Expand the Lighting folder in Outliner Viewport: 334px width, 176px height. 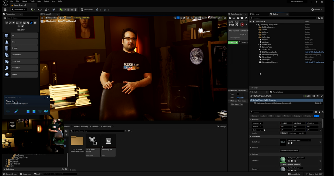click(x=258, y=32)
